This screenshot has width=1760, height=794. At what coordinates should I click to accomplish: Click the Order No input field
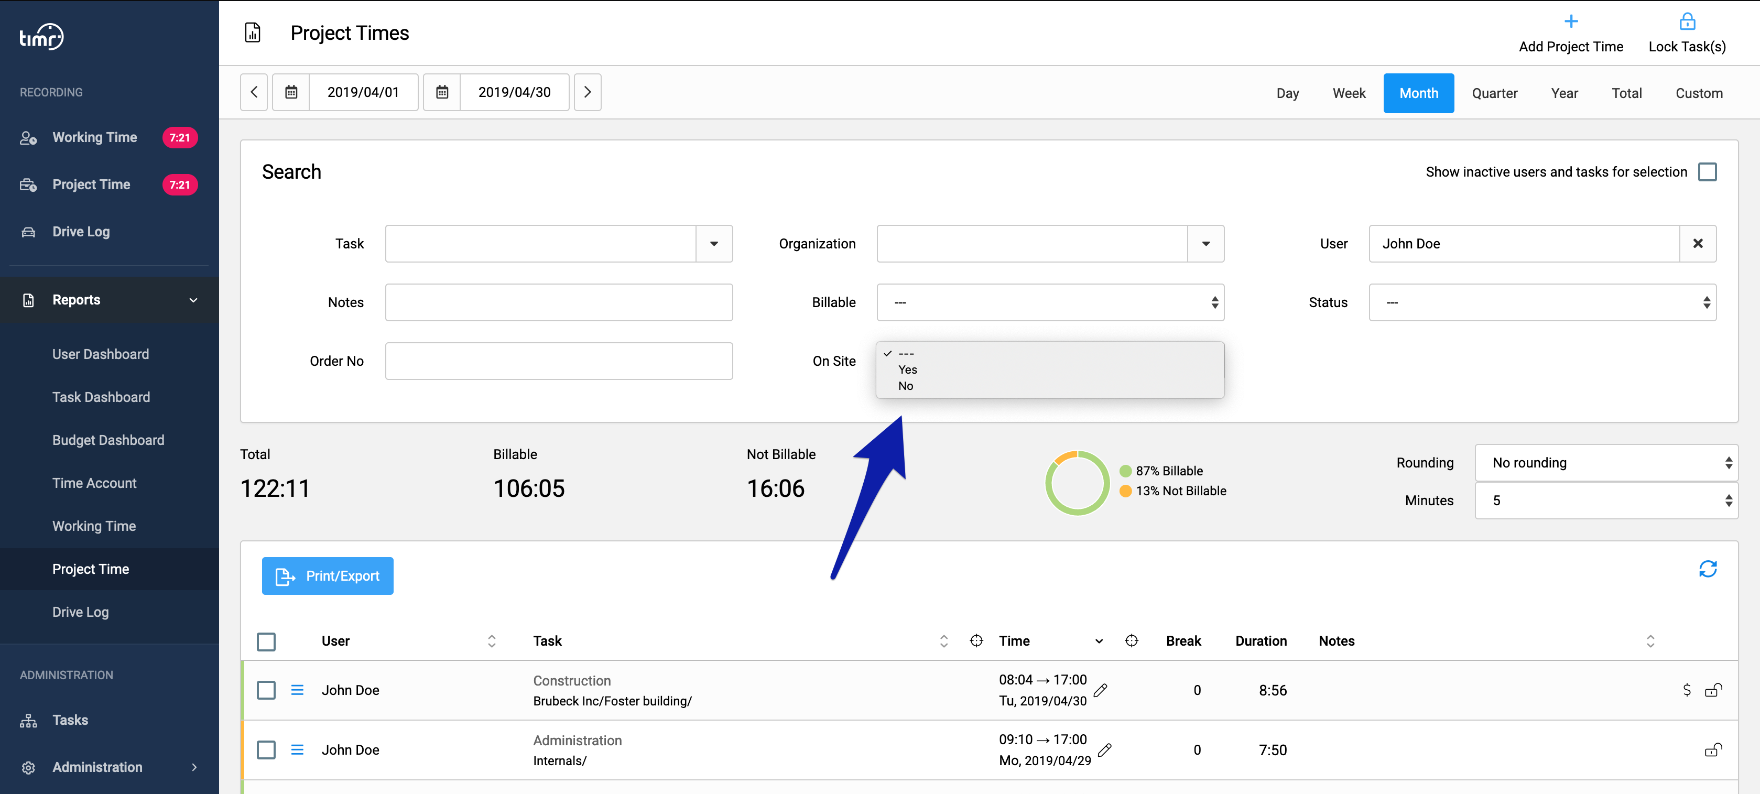pyautogui.click(x=558, y=361)
